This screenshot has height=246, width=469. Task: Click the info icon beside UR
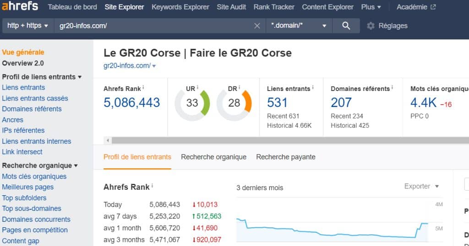[197, 87]
